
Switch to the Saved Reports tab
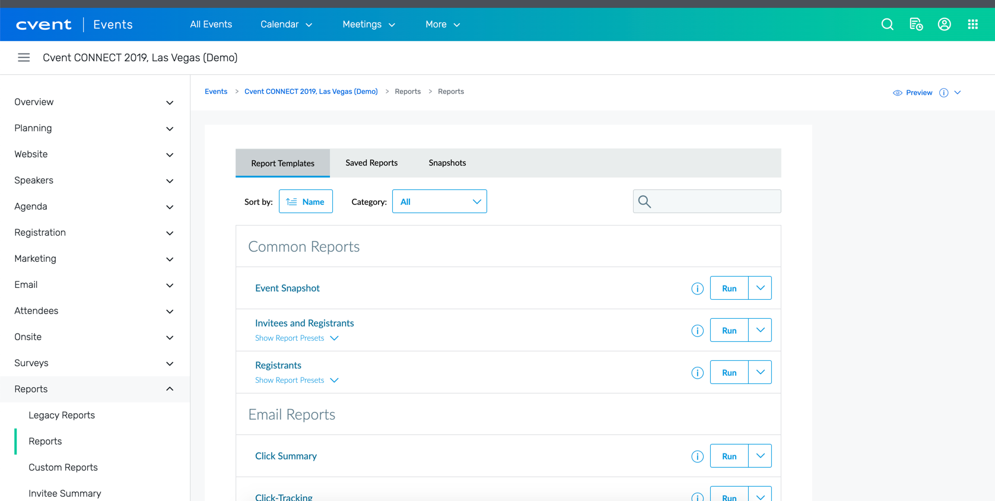371,163
